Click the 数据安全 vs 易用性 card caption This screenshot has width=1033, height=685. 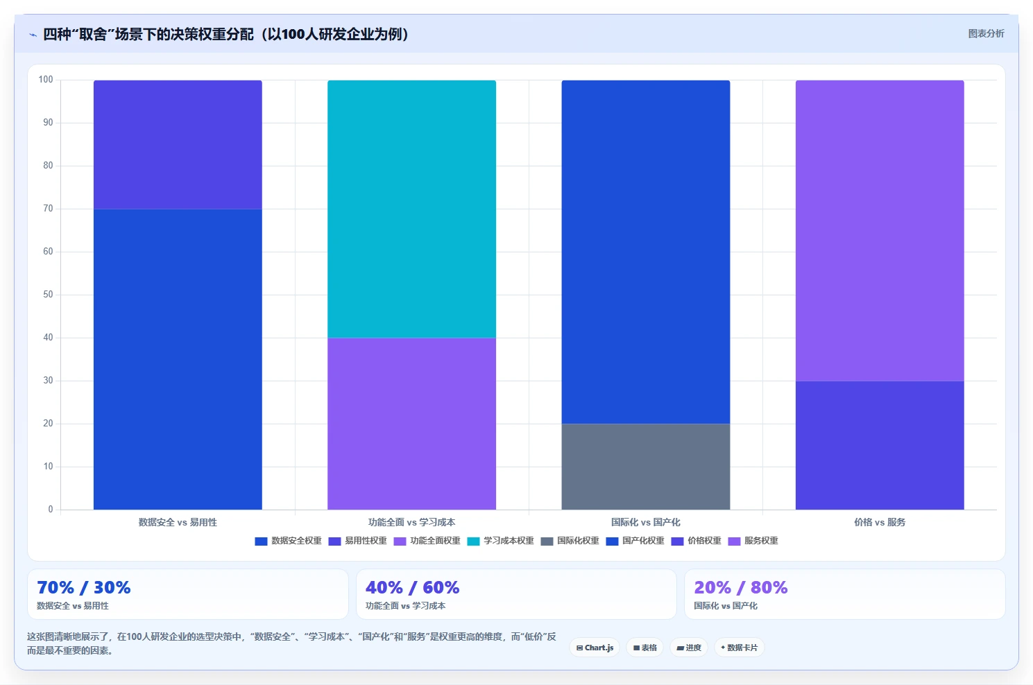tap(73, 606)
